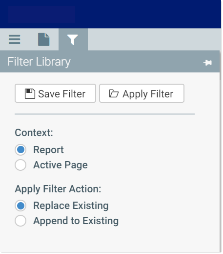Viewport: 223px width, 254px height.
Task: Select the funnel filter tab icon
Action: pyautogui.click(x=73, y=40)
